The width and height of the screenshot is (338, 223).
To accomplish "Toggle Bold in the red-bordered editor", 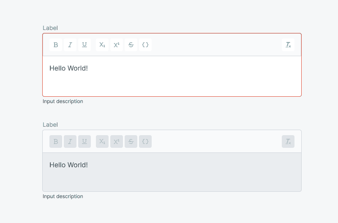I will pyautogui.click(x=56, y=45).
